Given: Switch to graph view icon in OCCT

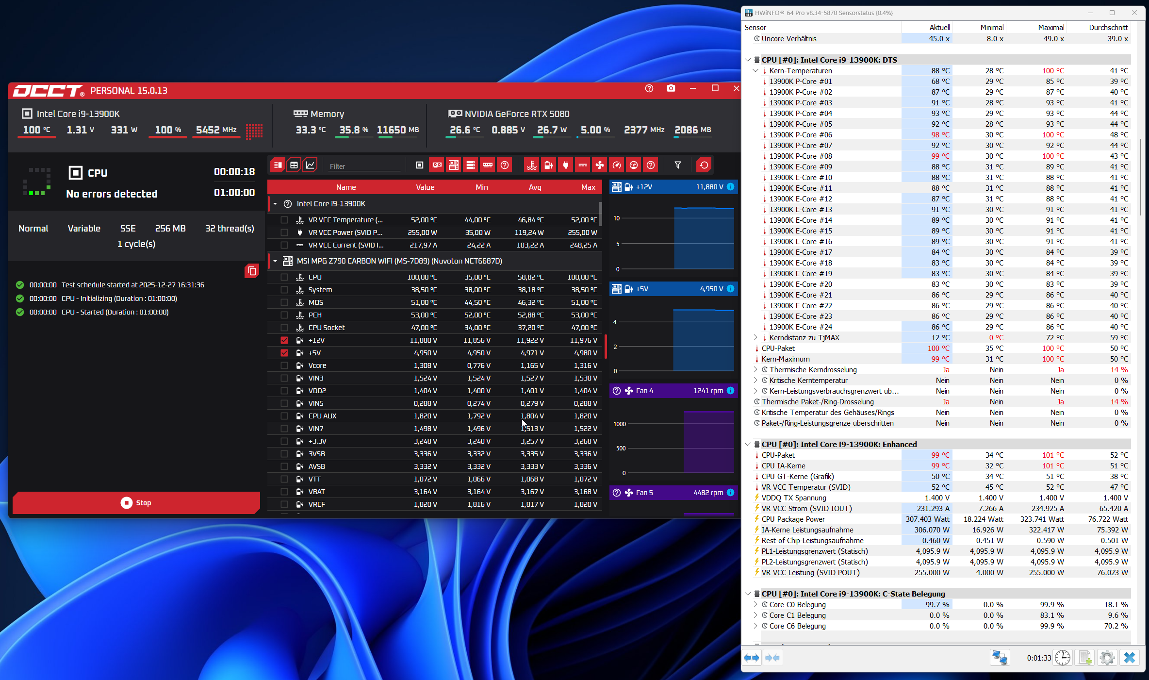Looking at the screenshot, I should (x=310, y=166).
